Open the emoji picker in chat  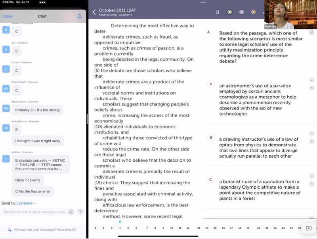pyautogui.click(x=71, y=212)
